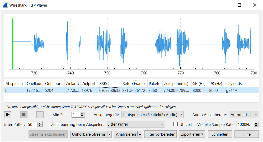Click the waveform spike near 740

coord(67,43)
